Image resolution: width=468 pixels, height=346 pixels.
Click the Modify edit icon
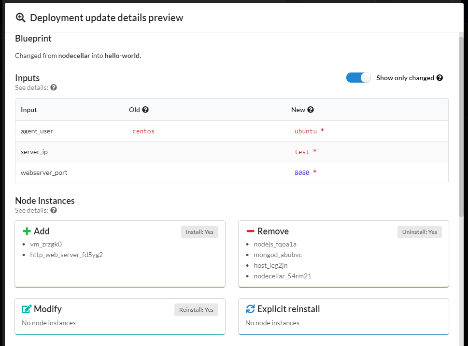click(x=27, y=309)
